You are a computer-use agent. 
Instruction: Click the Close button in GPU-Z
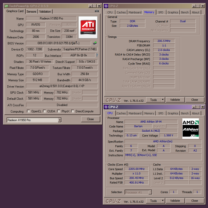pyautogui.click(x=91, y=119)
